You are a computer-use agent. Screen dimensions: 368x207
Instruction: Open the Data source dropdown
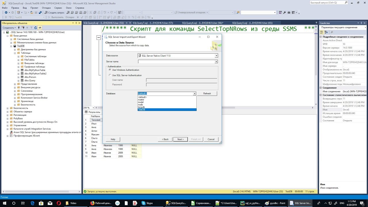coord(216,56)
